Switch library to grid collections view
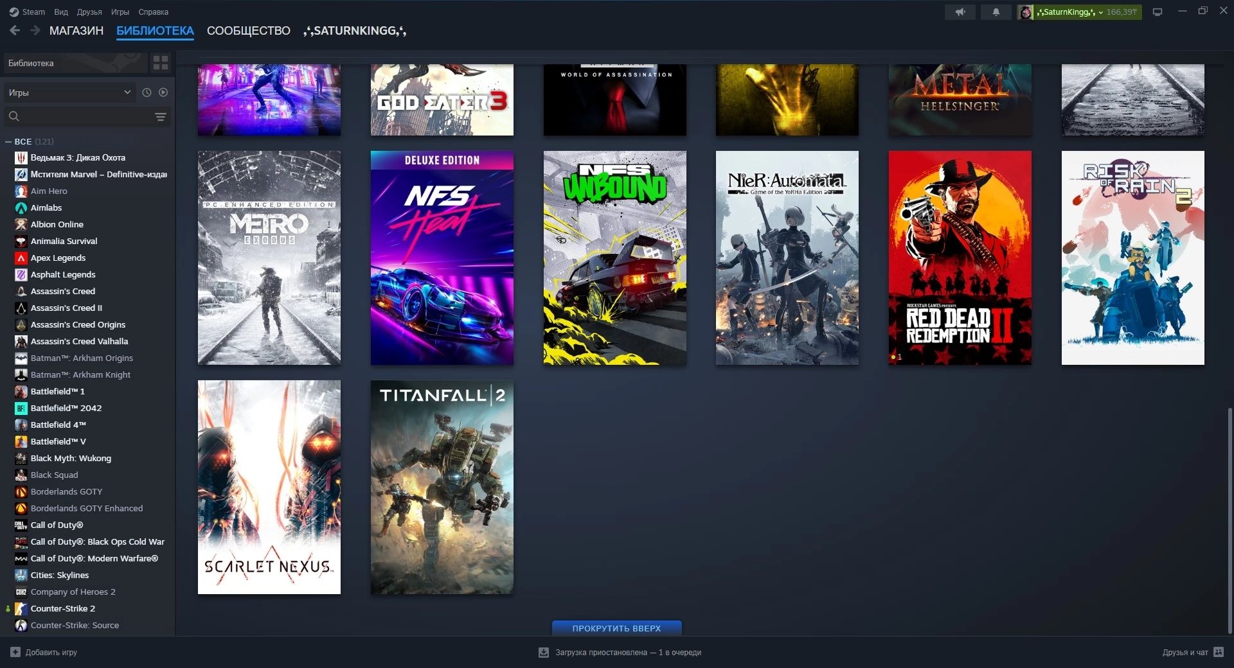 point(161,62)
